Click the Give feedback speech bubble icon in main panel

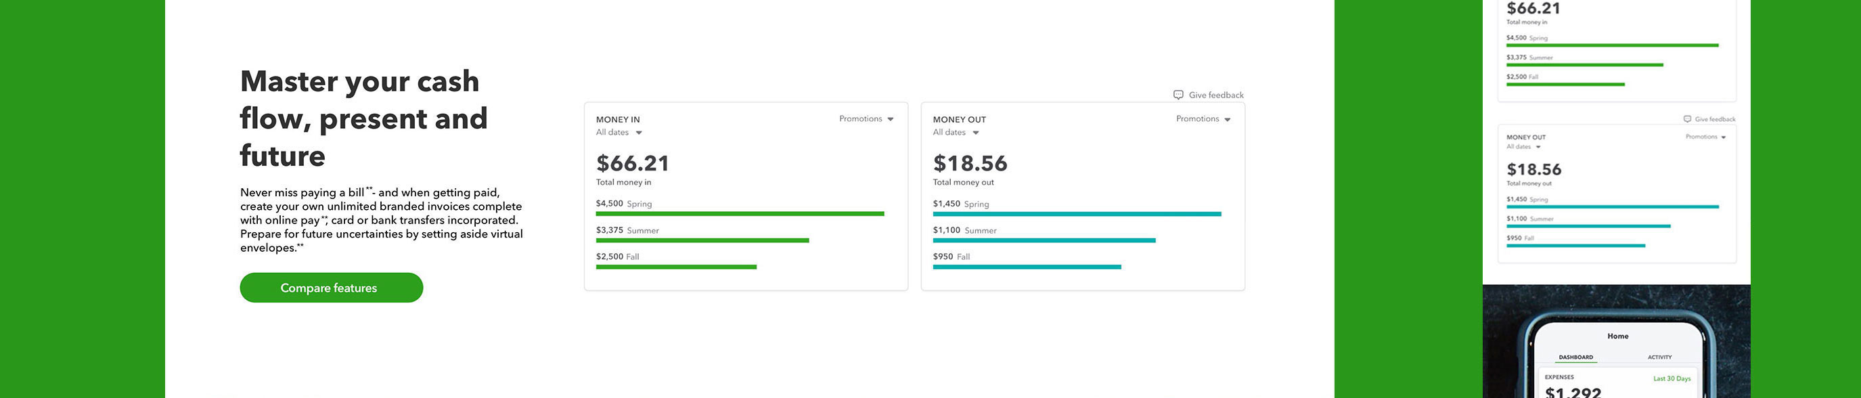pos(1178,95)
